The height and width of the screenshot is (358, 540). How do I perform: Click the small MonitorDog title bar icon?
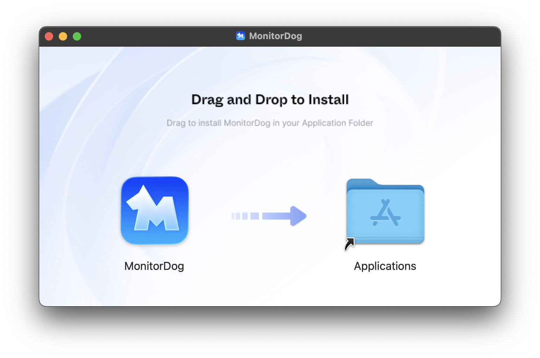(x=241, y=36)
